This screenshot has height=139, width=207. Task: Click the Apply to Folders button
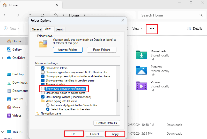(68, 50)
